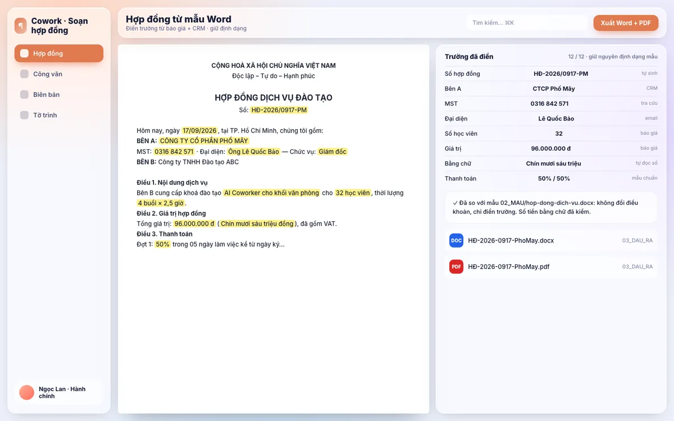Open the Ngọc Lan · Hành chính profile
This screenshot has height=421, width=674.
click(59, 392)
